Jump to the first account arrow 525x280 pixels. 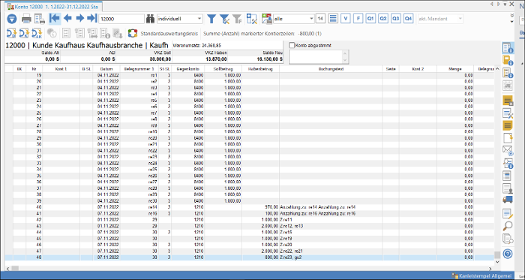(54, 19)
